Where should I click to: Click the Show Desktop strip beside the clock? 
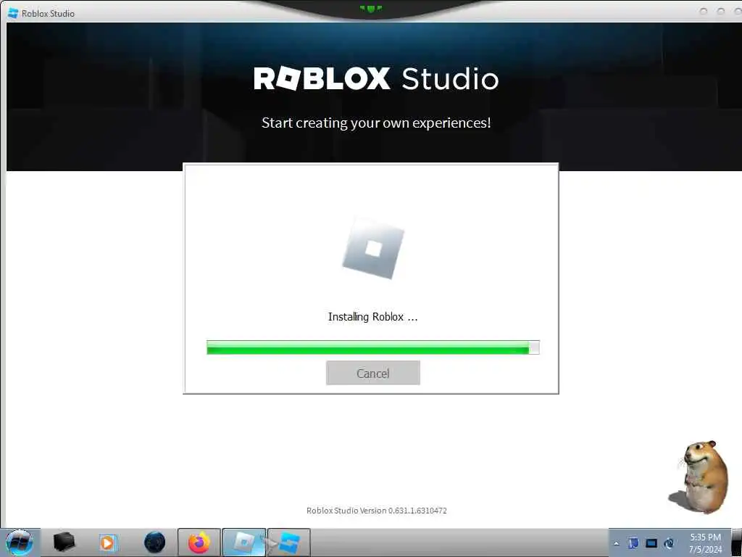pyautogui.click(x=737, y=542)
